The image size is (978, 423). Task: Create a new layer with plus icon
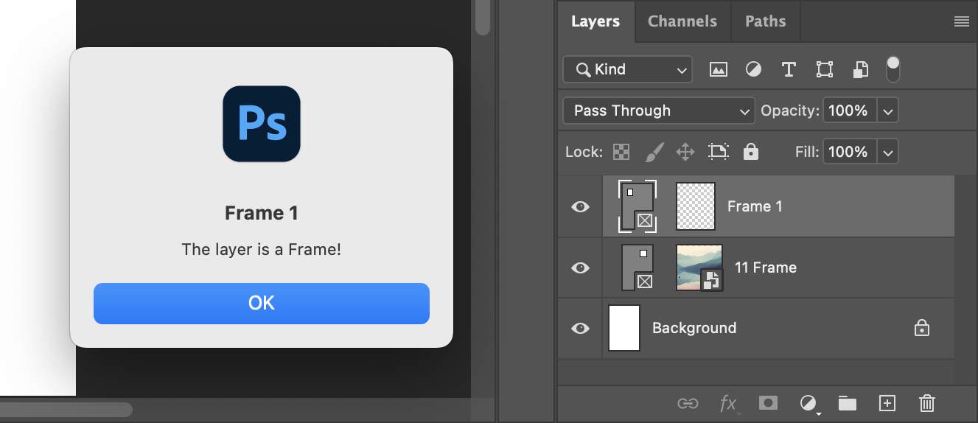click(x=887, y=403)
